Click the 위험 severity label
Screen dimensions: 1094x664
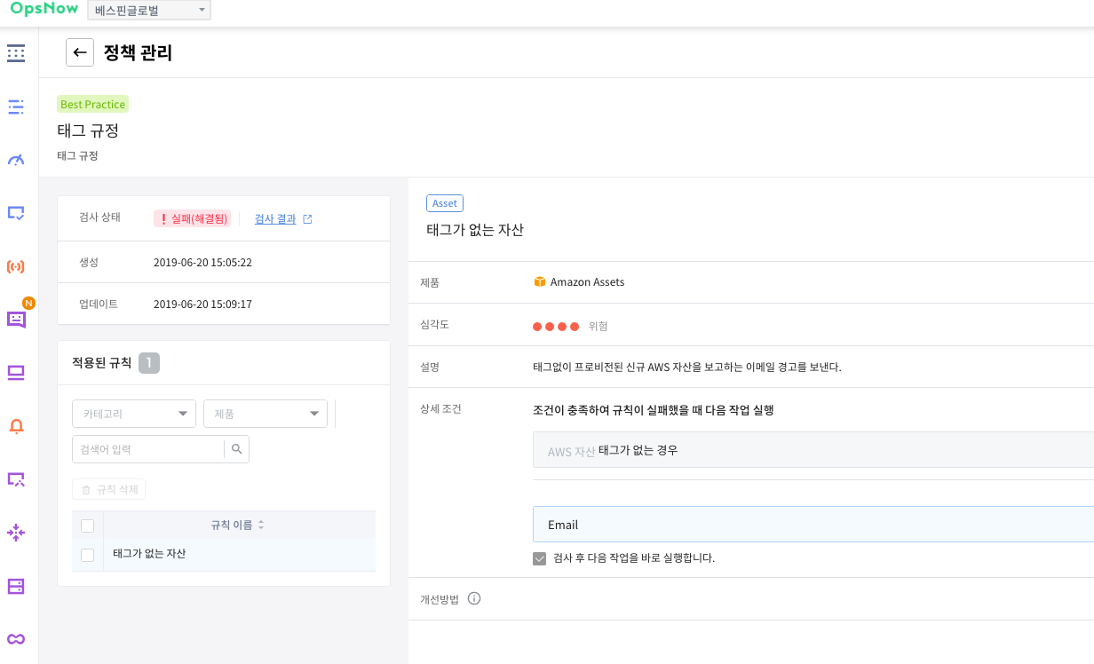599,326
